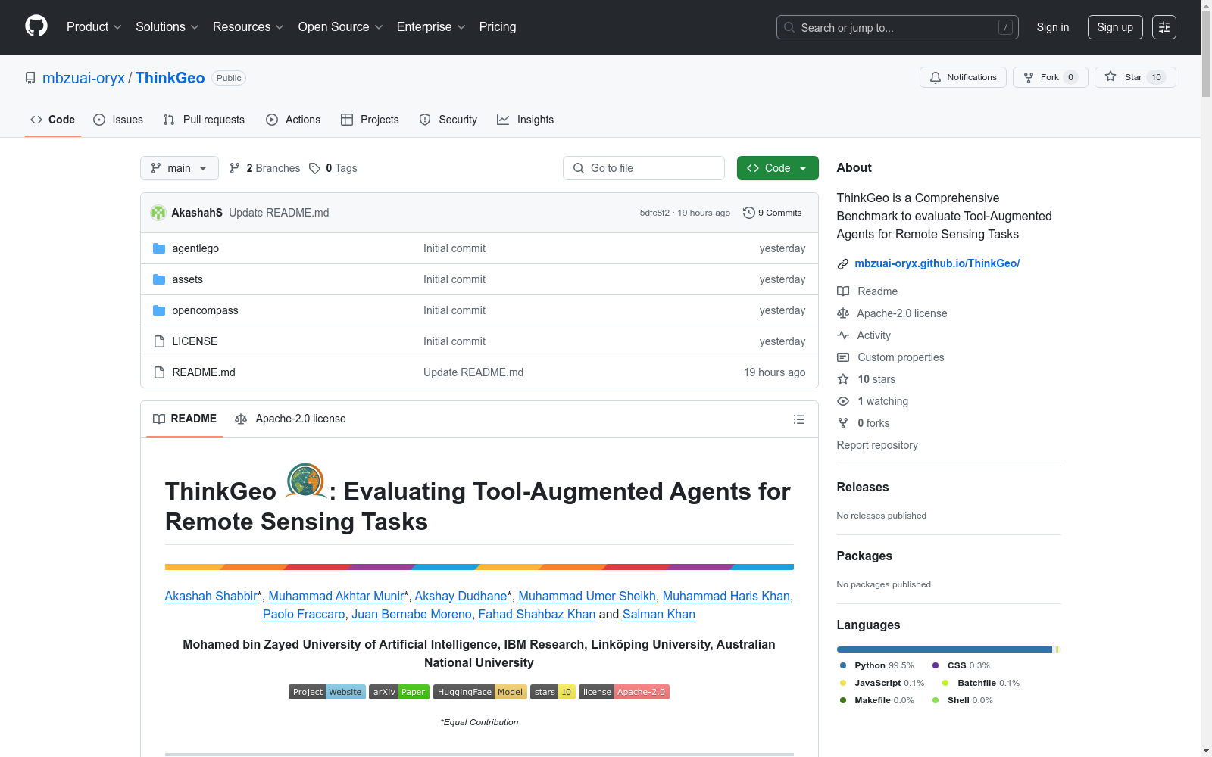
Task: Open the command palette icon button
Action: point(1164,27)
